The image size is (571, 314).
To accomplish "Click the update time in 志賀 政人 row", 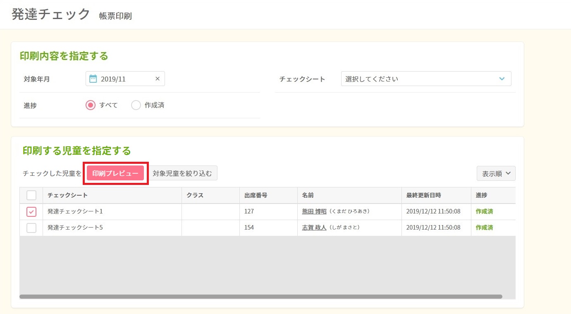I will (x=433, y=228).
